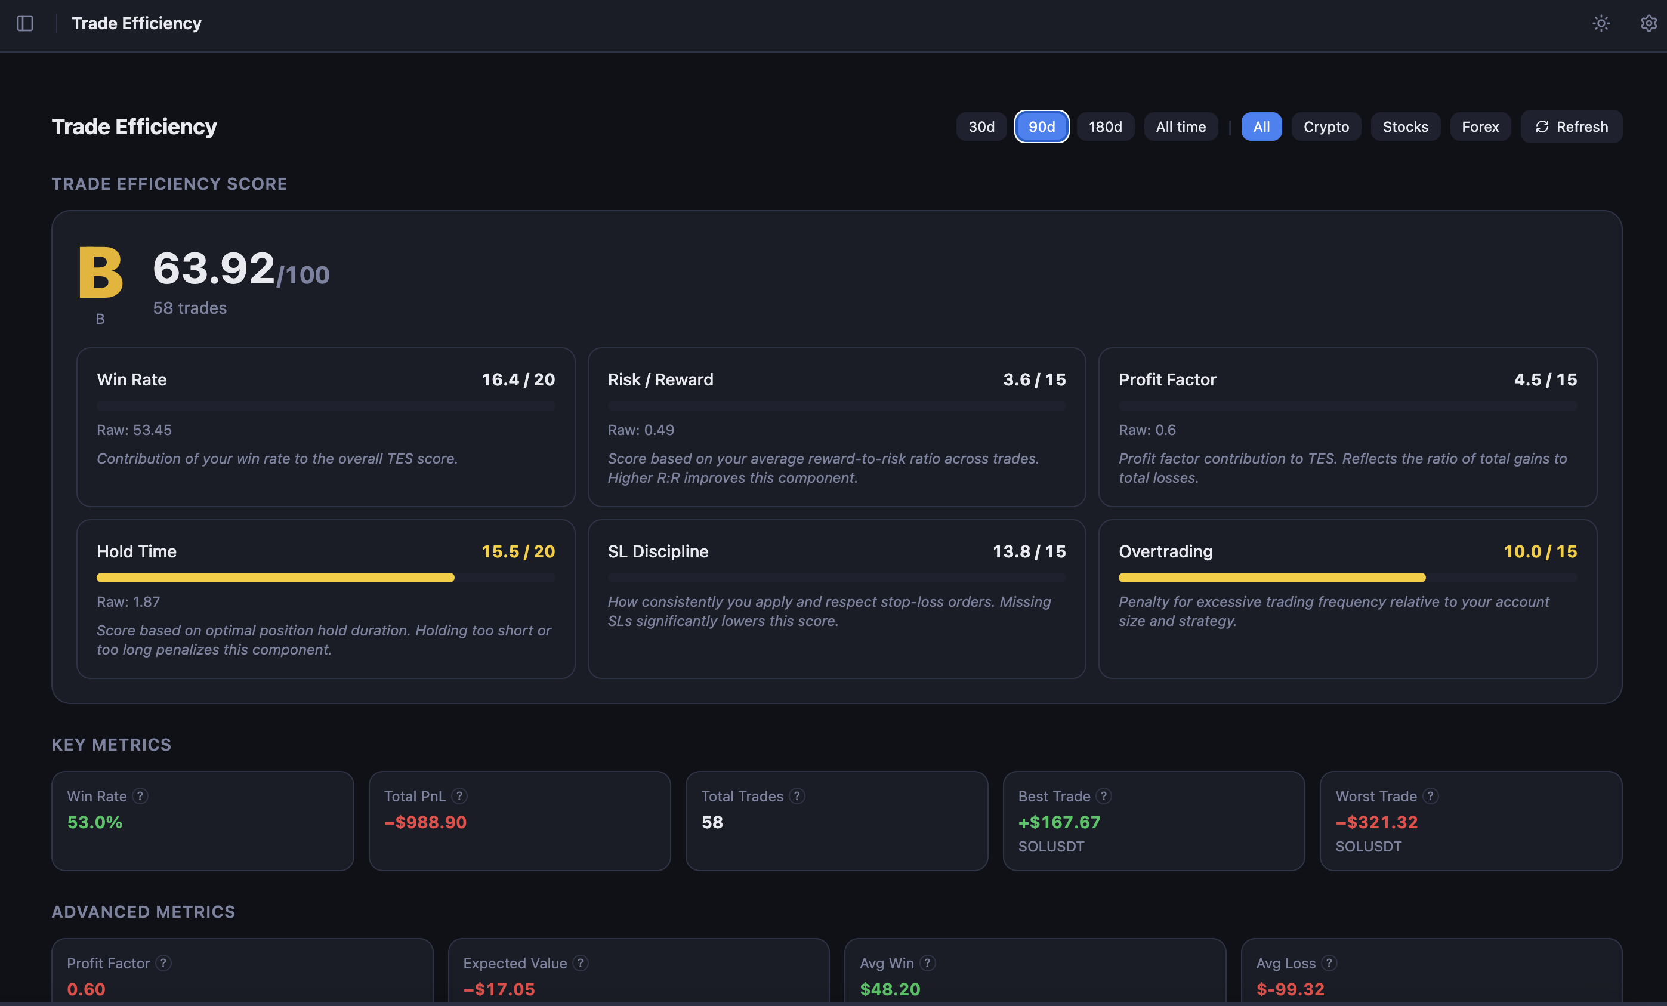Switch theme using the sun icon
This screenshot has width=1667, height=1006.
point(1601,23)
